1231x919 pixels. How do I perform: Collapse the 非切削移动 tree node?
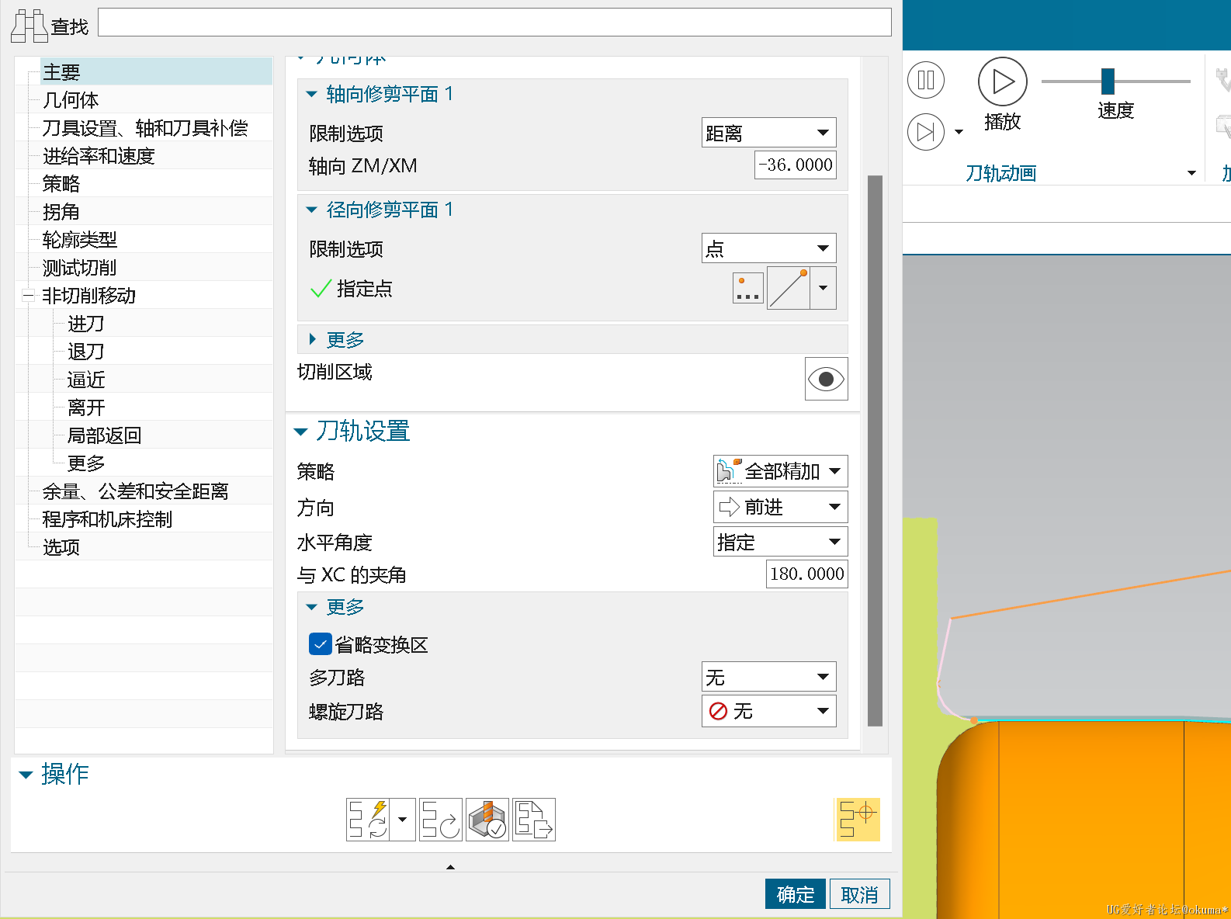(x=29, y=295)
